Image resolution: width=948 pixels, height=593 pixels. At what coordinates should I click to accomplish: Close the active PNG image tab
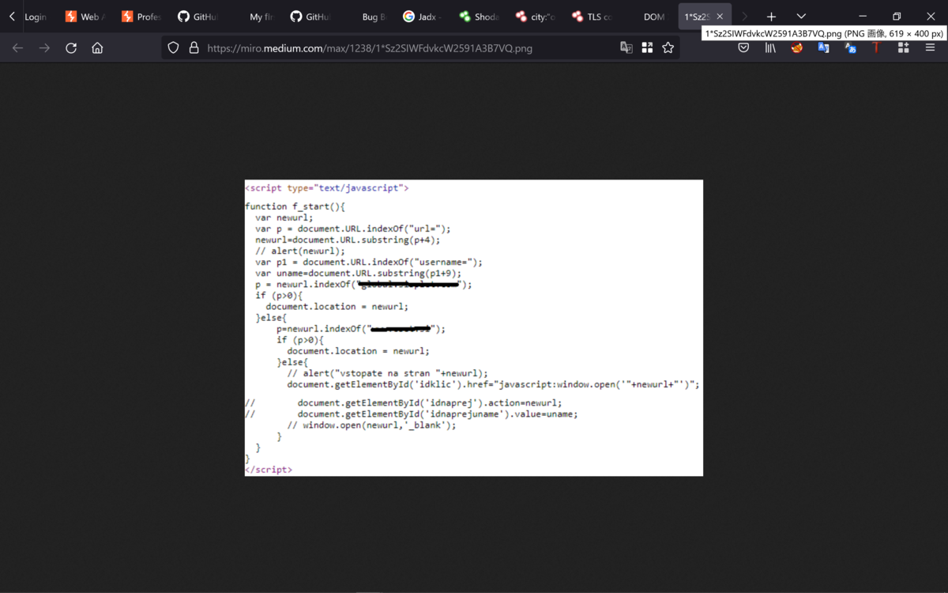[x=720, y=17]
